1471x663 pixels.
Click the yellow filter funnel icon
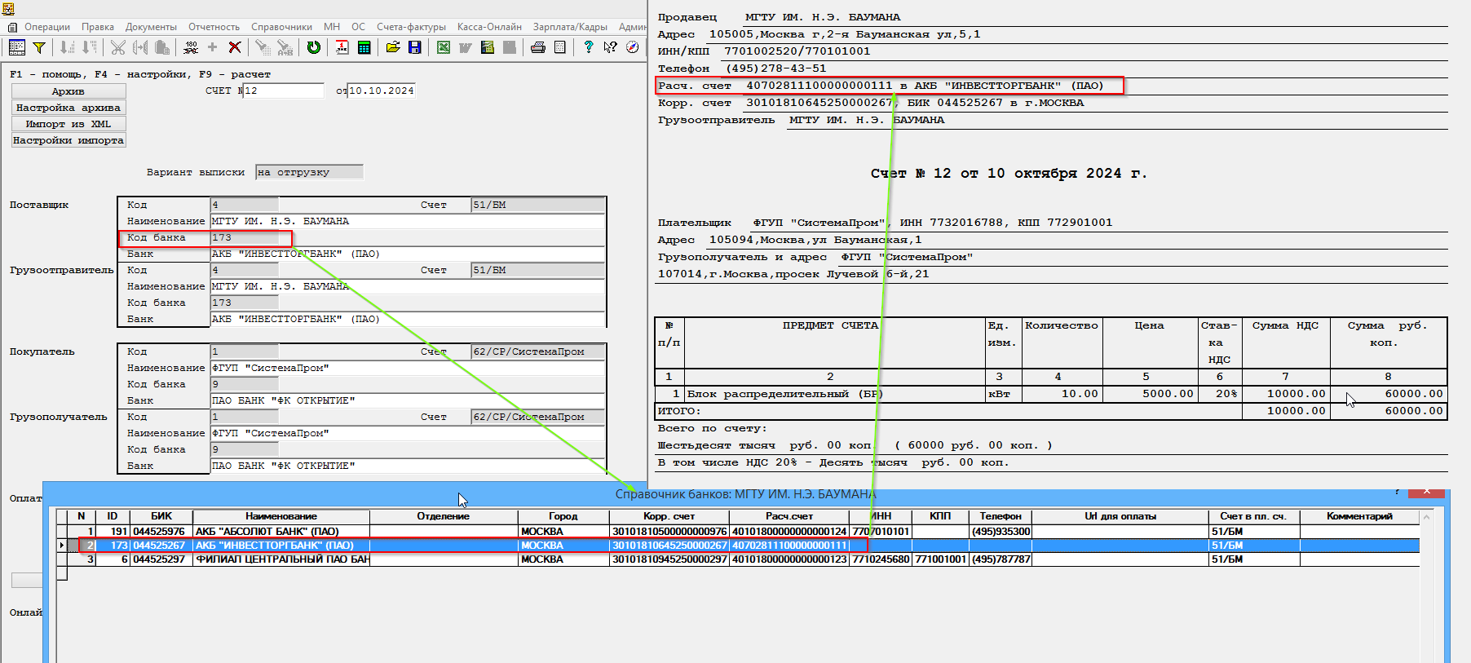[39, 47]
